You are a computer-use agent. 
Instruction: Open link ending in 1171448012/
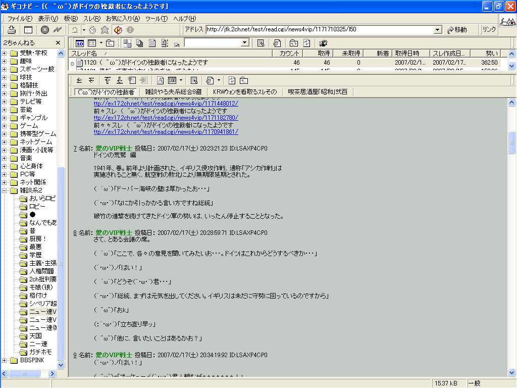166,104
